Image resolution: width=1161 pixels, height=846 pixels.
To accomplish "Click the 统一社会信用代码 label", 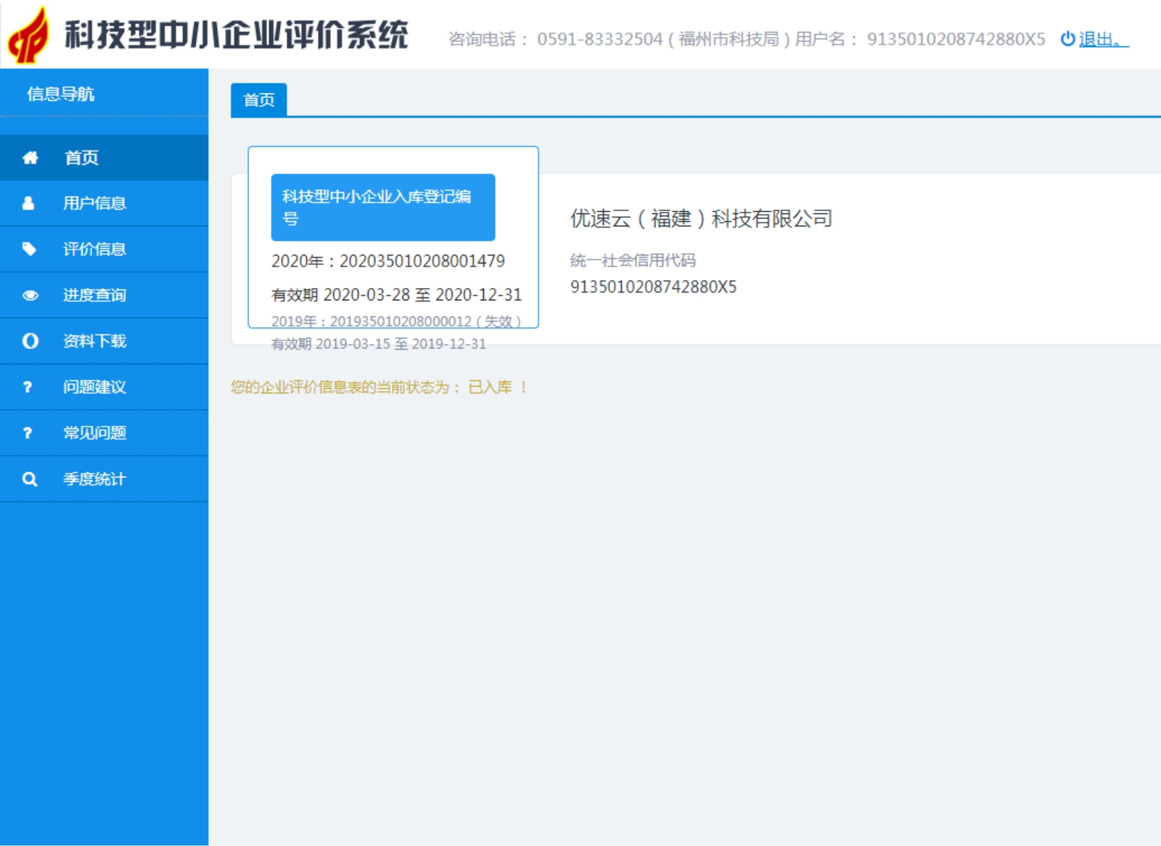I will pyautogui.click(x=633, y=260).
